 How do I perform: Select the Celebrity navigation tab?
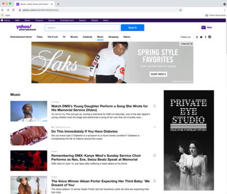pyautogui.click(x=88, y=37)
